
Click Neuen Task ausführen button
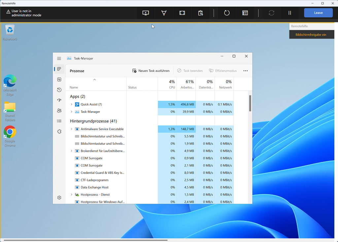[x=151, y=71]
